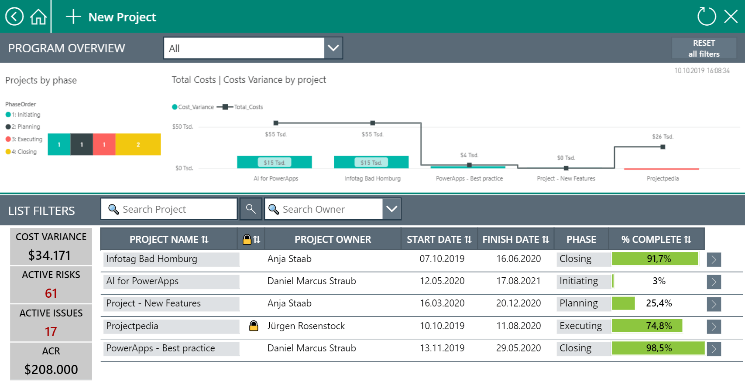Click the 98,5% progress bar
Viewport: 745px width, 381px height.
(658, 348)
